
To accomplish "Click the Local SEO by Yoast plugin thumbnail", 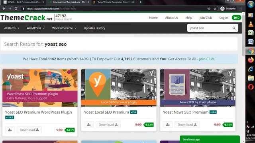I will tap(119, 88).
